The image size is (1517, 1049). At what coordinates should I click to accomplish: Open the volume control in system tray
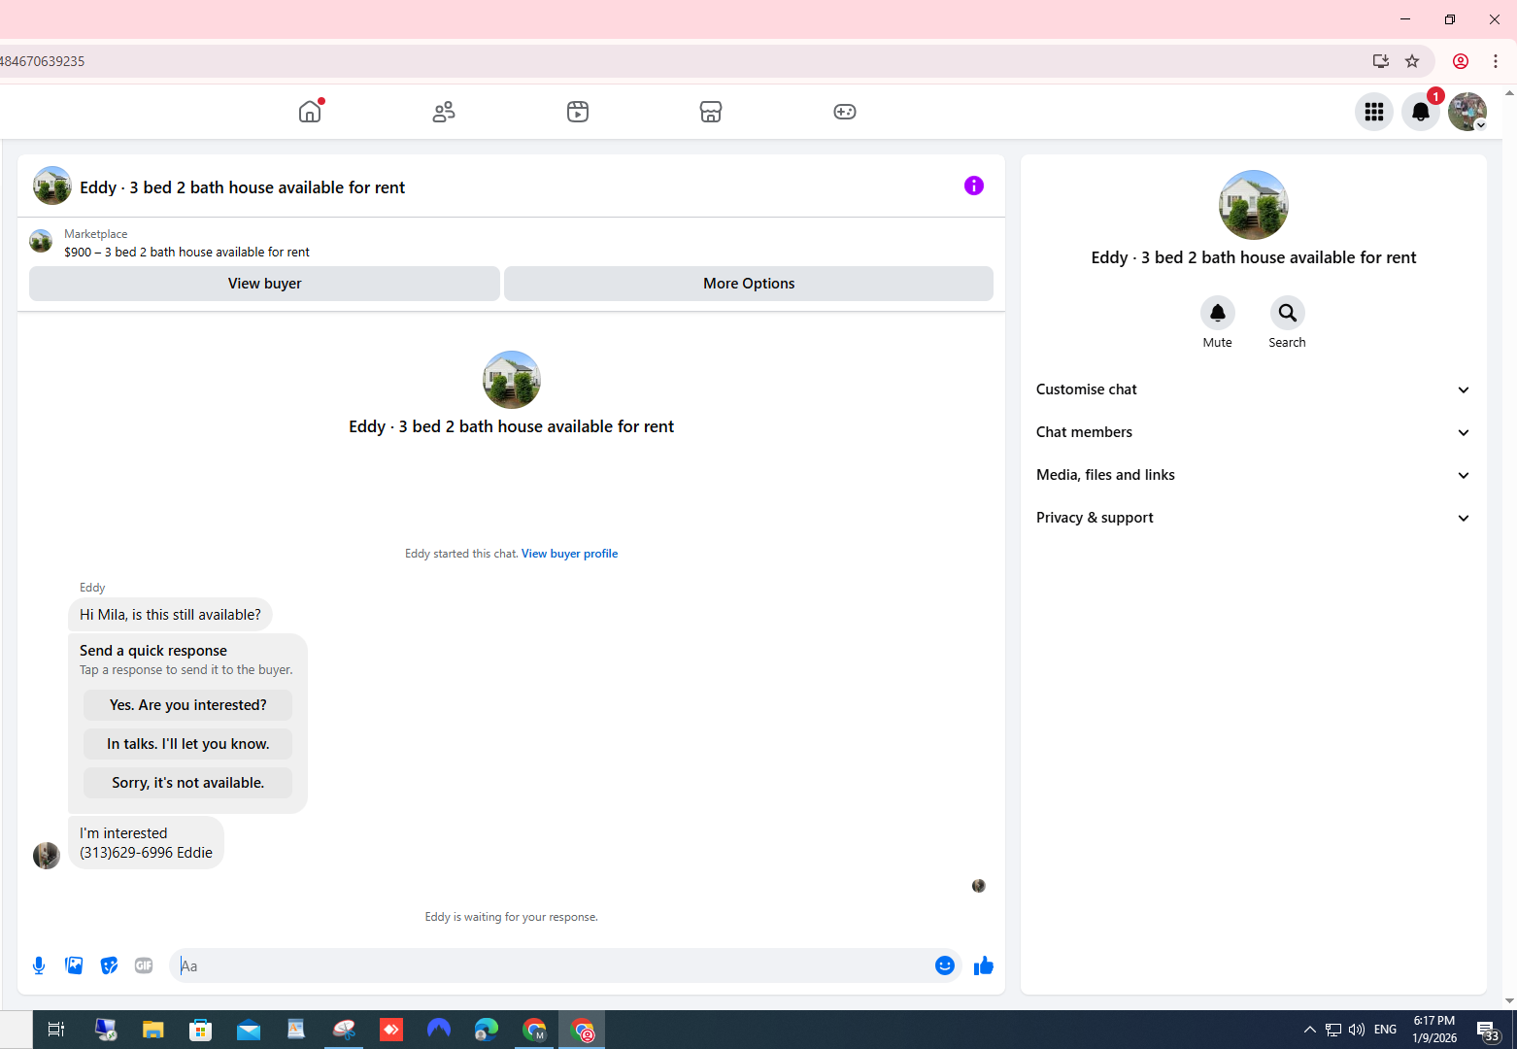coord(1357,1030)
